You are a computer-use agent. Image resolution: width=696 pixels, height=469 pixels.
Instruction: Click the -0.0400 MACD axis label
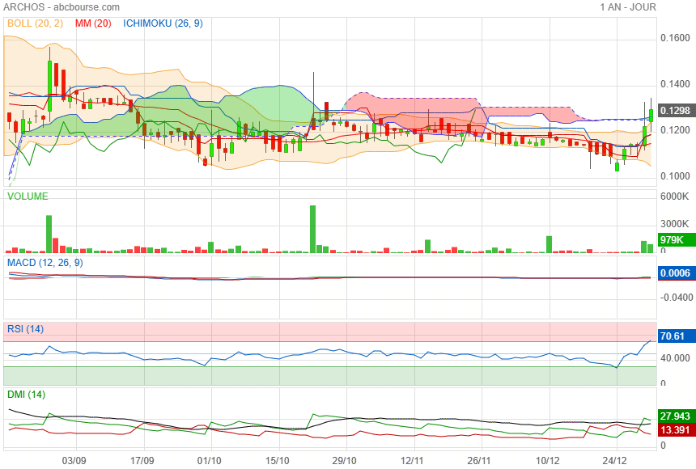pyautogui.click(x=677, y=298)
